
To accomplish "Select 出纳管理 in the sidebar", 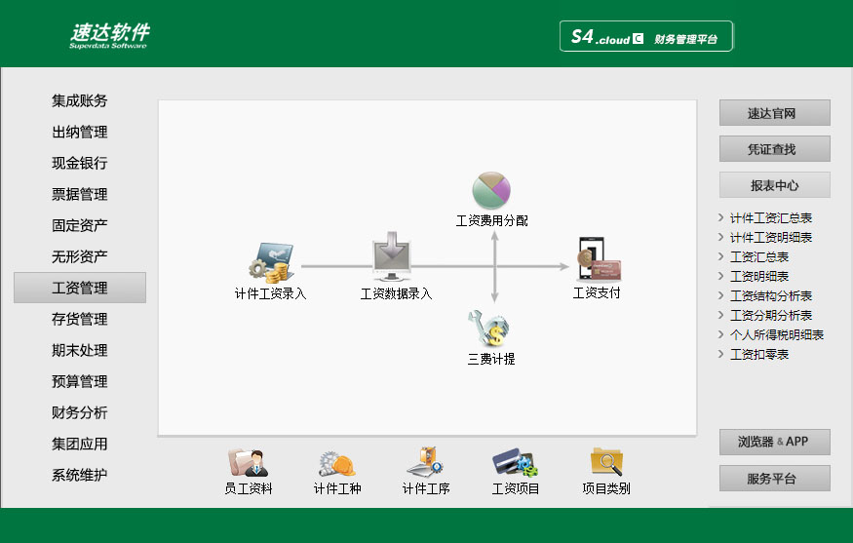I will point(79,132).
